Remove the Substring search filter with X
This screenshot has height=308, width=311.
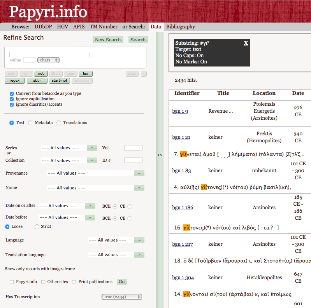tap(246, 43)
